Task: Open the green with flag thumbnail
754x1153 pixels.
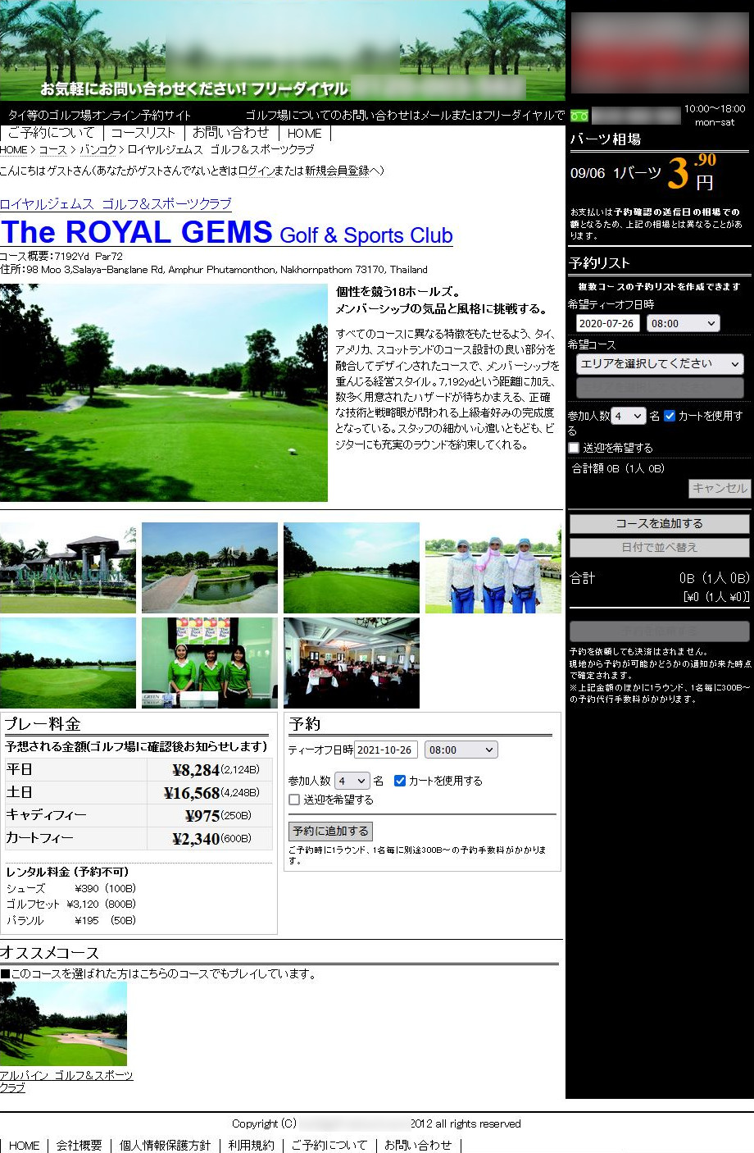Action: point(68,663)
